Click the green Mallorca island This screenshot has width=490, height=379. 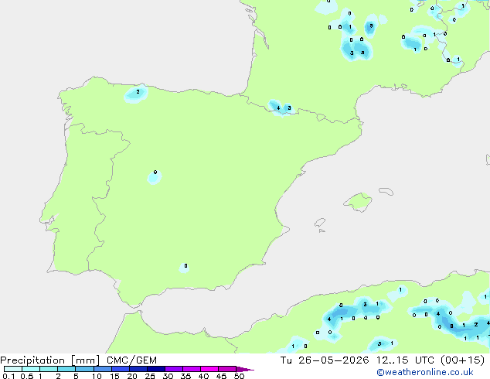point(359,202)
